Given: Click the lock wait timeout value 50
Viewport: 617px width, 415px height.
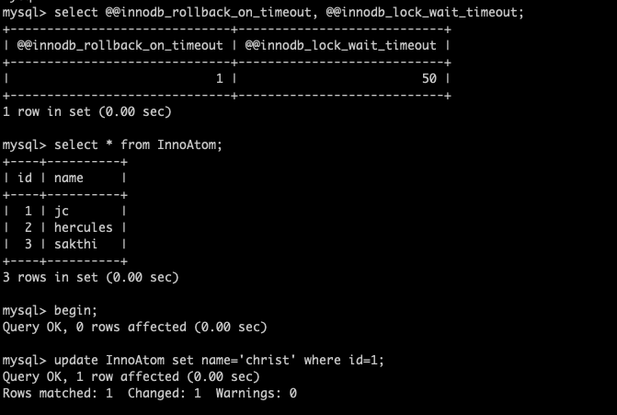Looking at the screenshot, I should 428,78.
